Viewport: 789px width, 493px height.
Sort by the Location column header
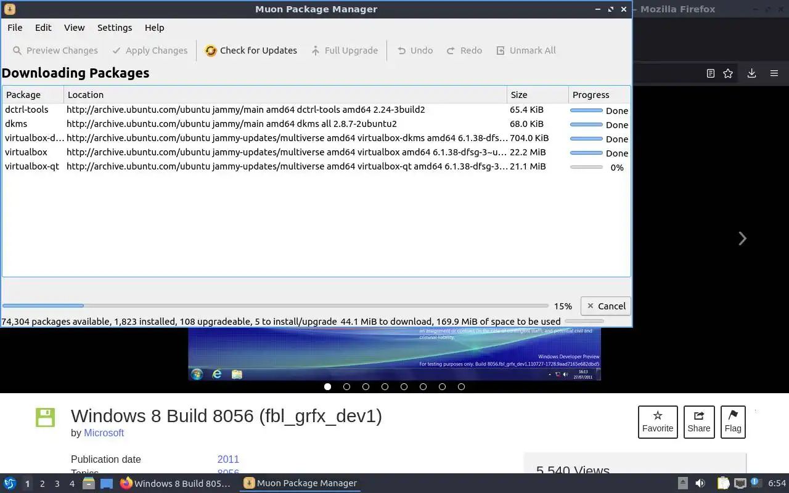285,95
